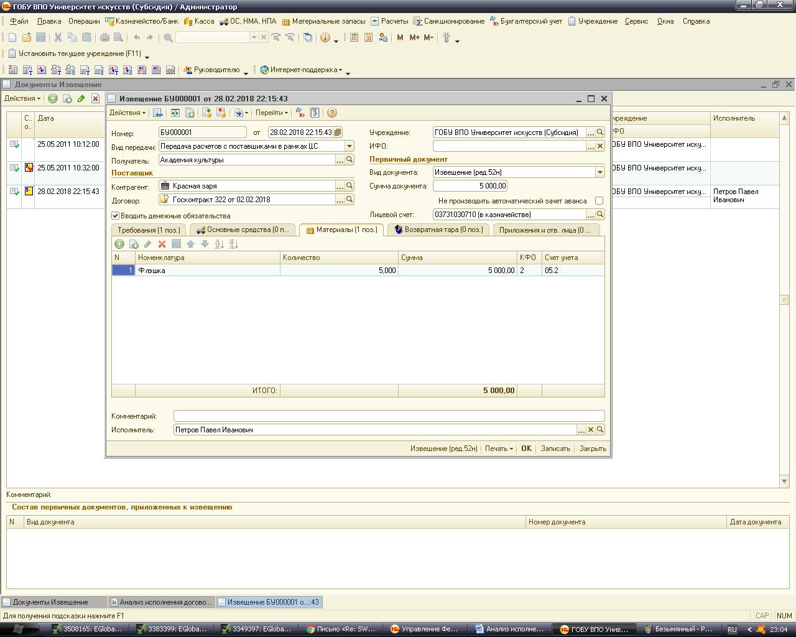Toggle Не производить автоматический зачет аванса checkbox
The image size is (796, 637).
point(599,201)
